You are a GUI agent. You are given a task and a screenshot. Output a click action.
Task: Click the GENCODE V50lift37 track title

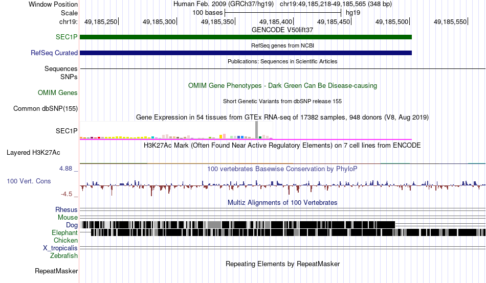tap(282, 30)
